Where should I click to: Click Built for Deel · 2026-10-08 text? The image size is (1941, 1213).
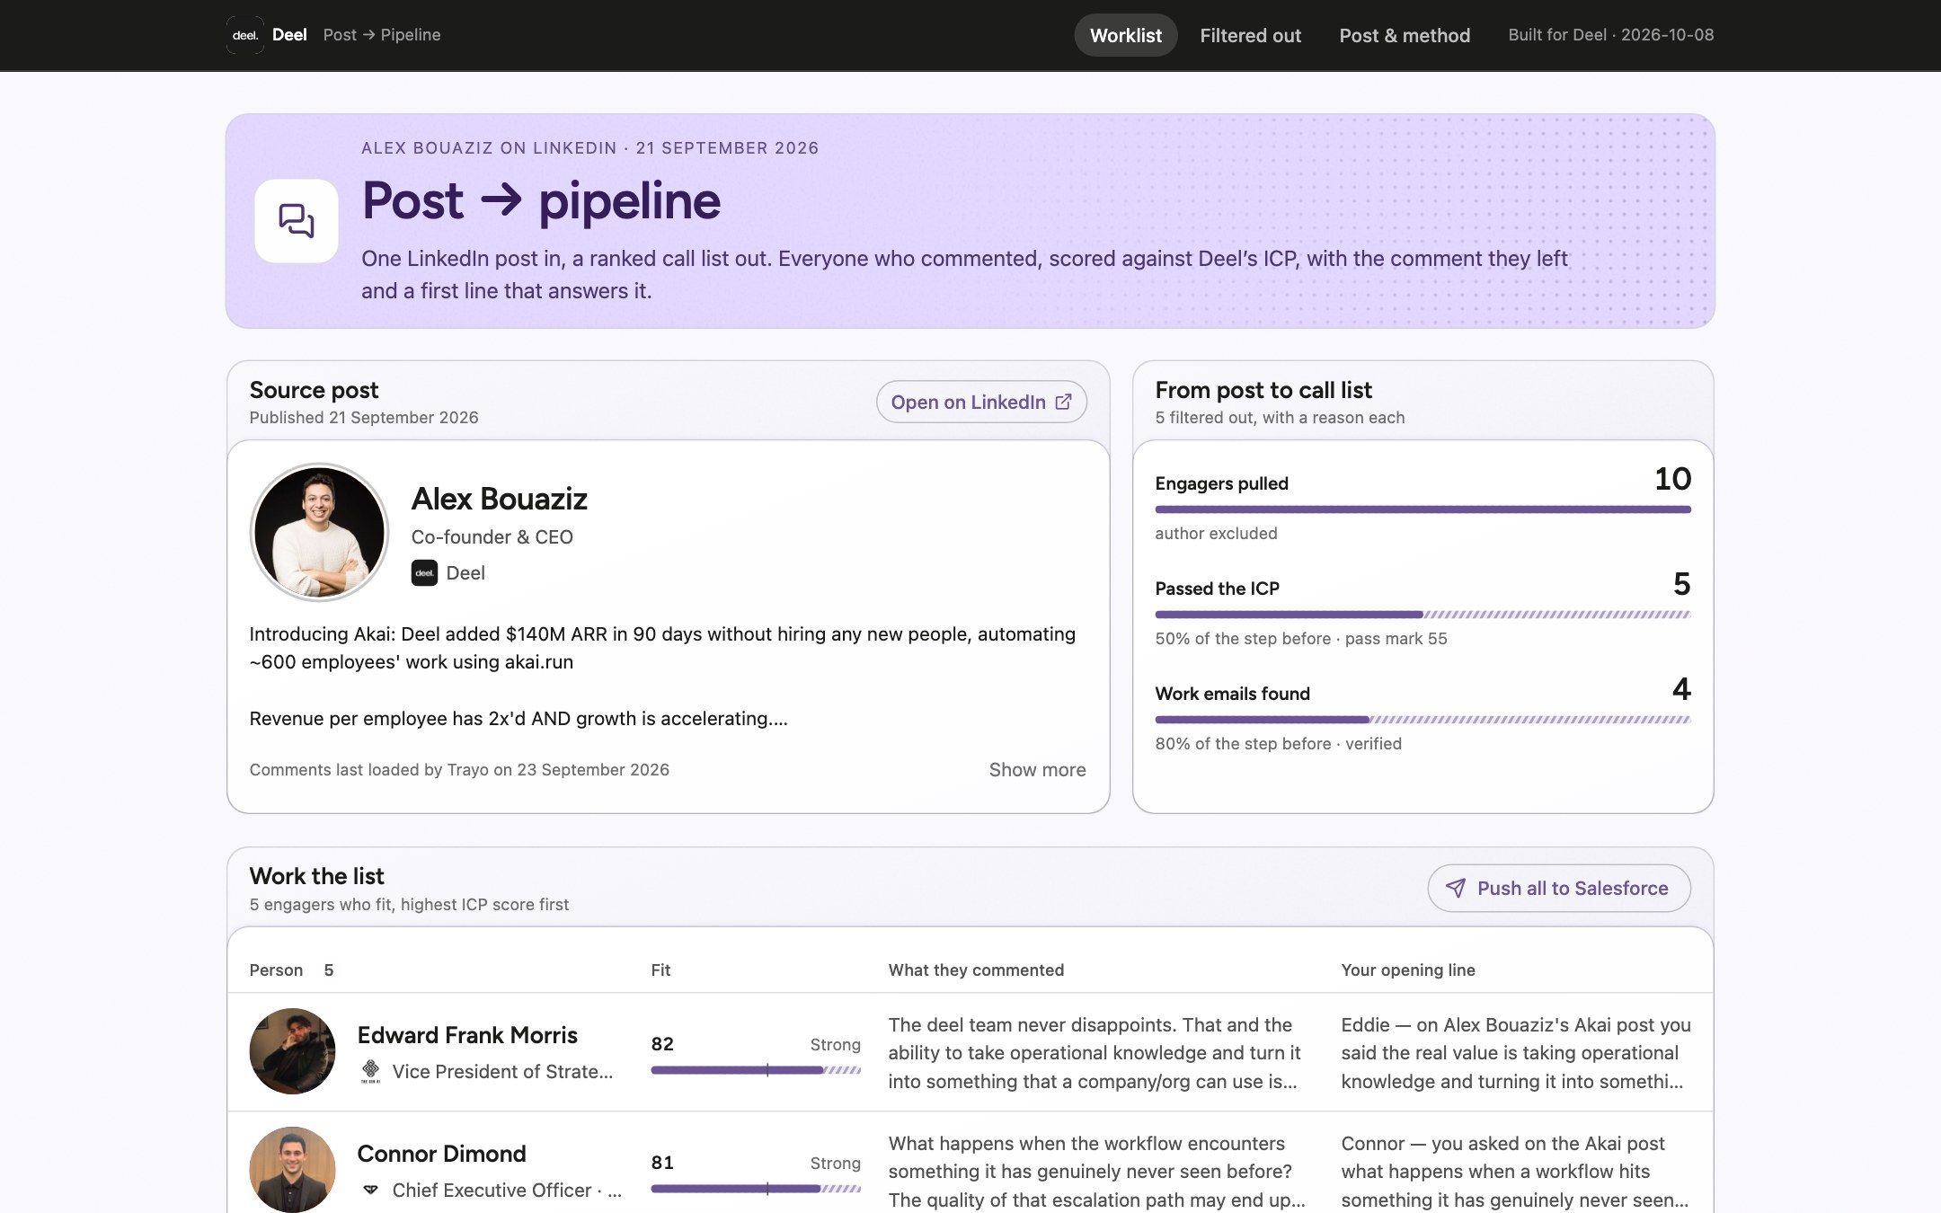pyautogui.click(x=1610, y=35)
